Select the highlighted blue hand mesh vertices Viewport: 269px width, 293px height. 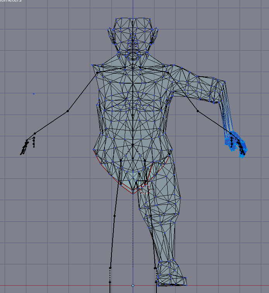[236, 144]
